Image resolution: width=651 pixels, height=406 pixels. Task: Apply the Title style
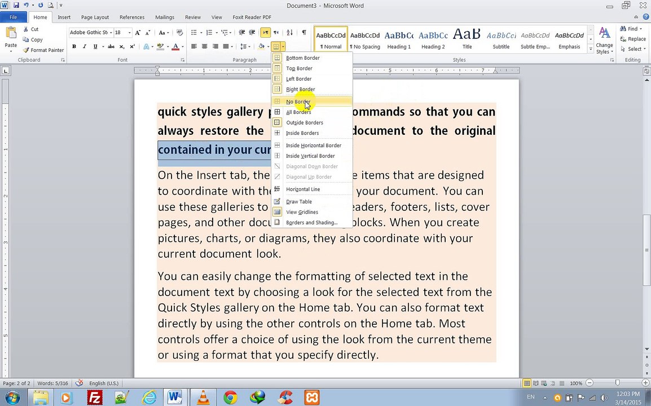click(467, 39)
